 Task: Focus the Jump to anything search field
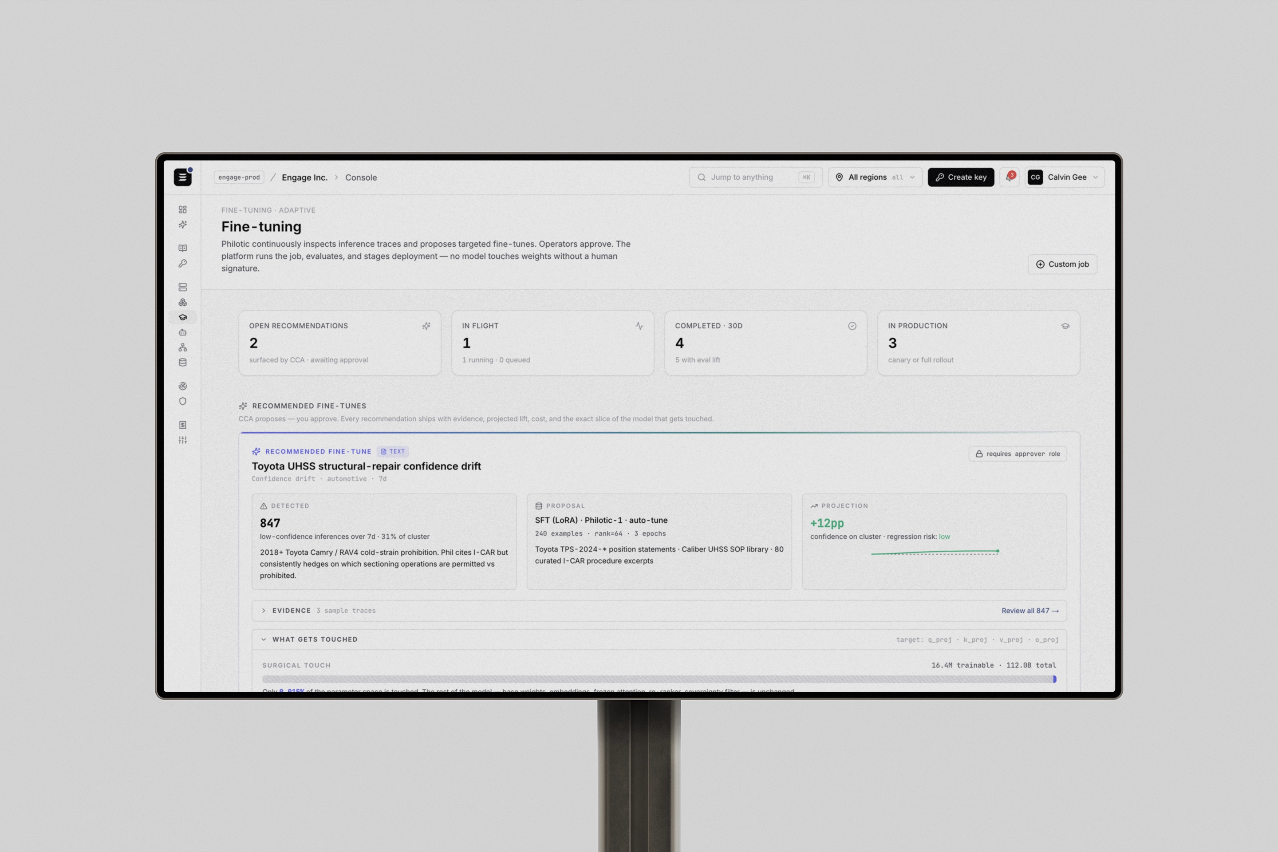click(755, 177)
